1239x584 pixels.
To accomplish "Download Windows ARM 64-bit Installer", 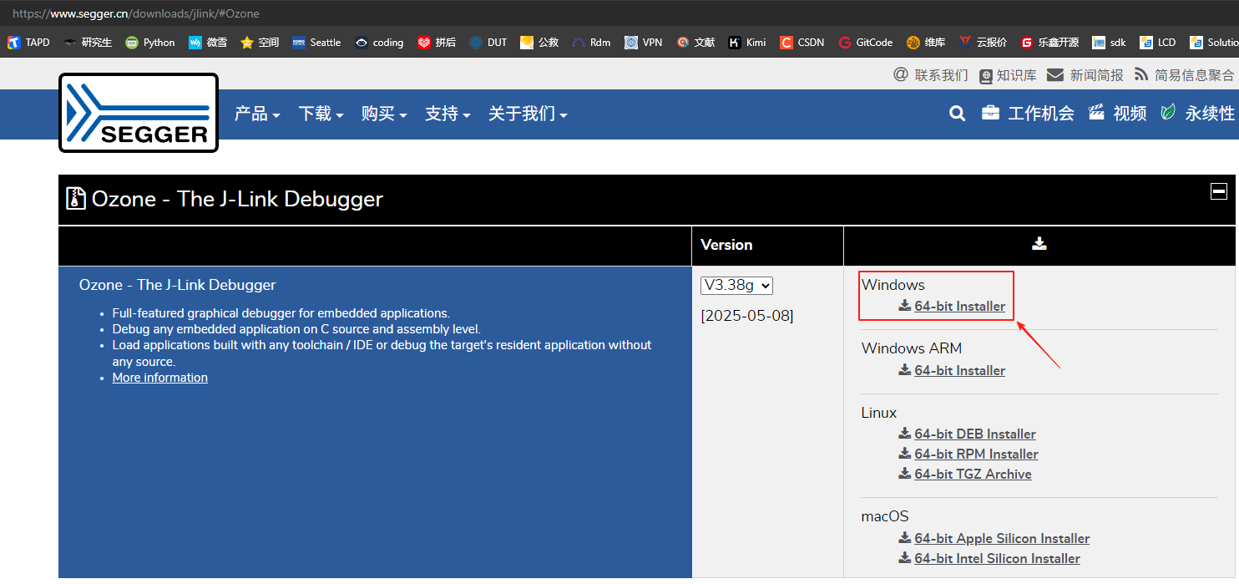I will tap(959, 370).
